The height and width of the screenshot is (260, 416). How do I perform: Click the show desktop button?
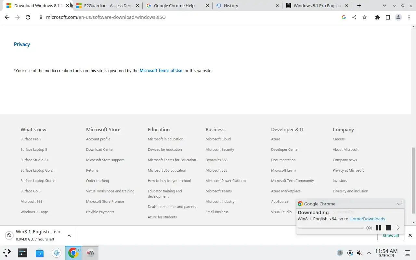point(408,253)
